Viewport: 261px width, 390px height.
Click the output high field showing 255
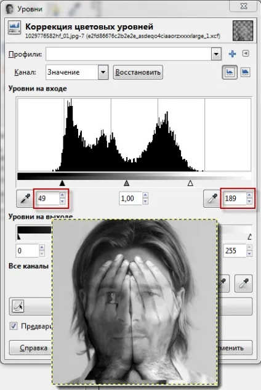(x=235, y=251)
